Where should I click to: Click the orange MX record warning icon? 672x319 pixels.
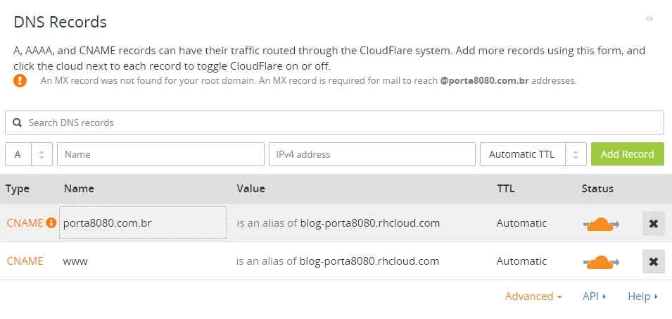pyautogui.click(x=20, y=80)
